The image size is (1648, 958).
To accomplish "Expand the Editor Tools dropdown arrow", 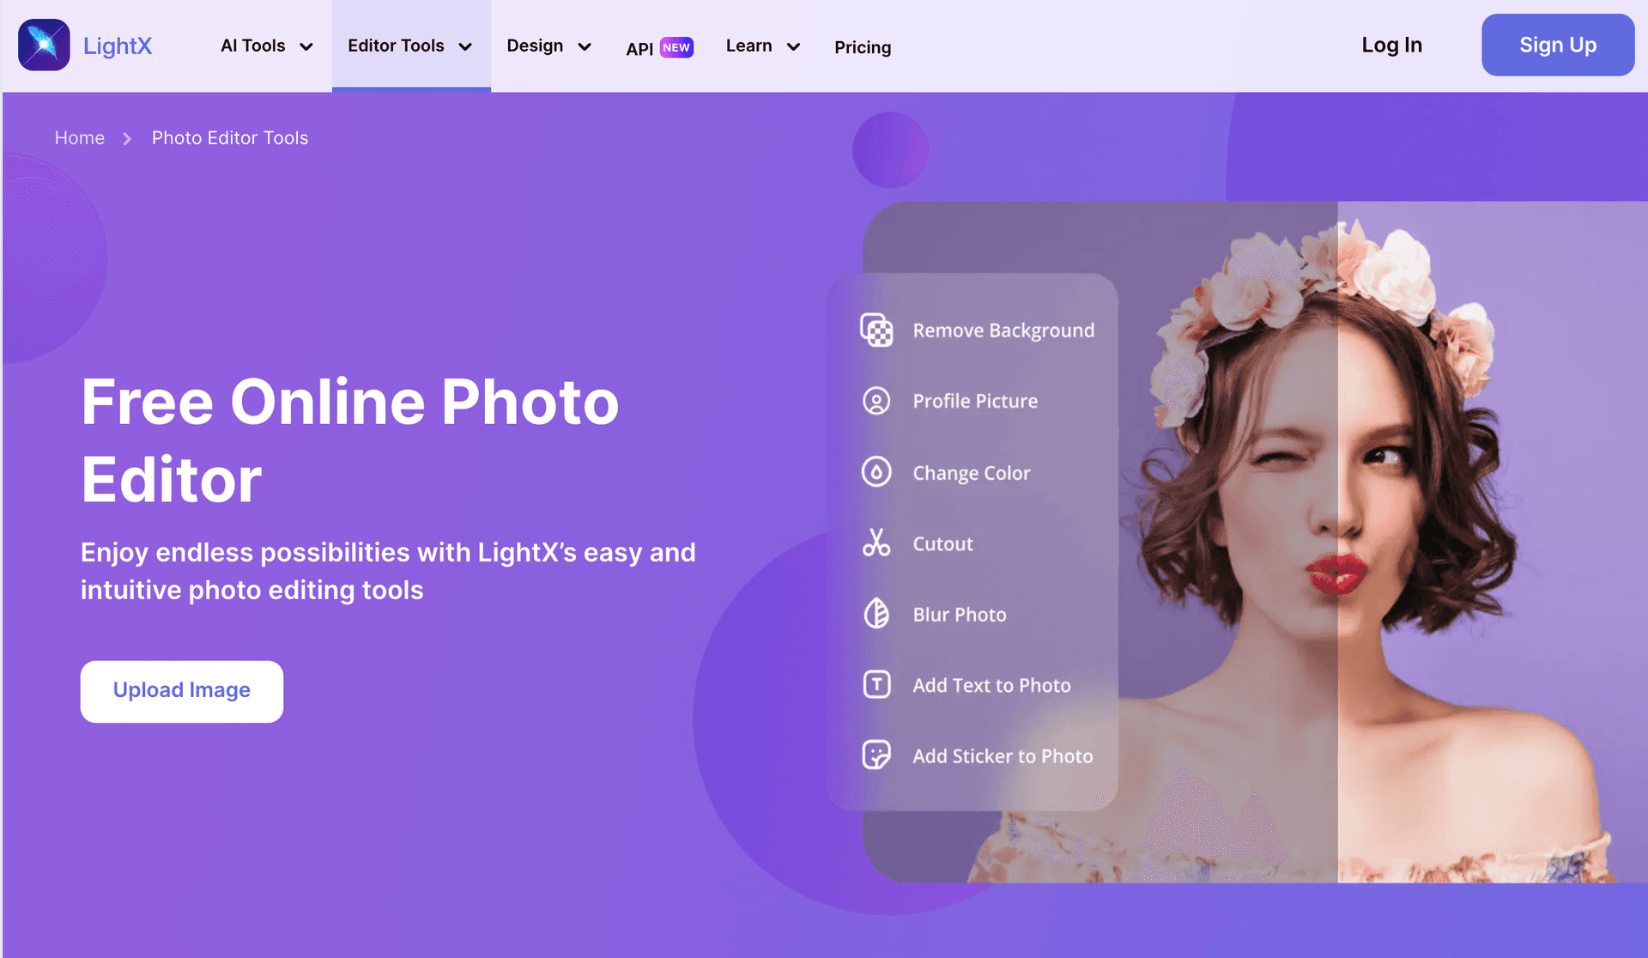I will (465, 47).
